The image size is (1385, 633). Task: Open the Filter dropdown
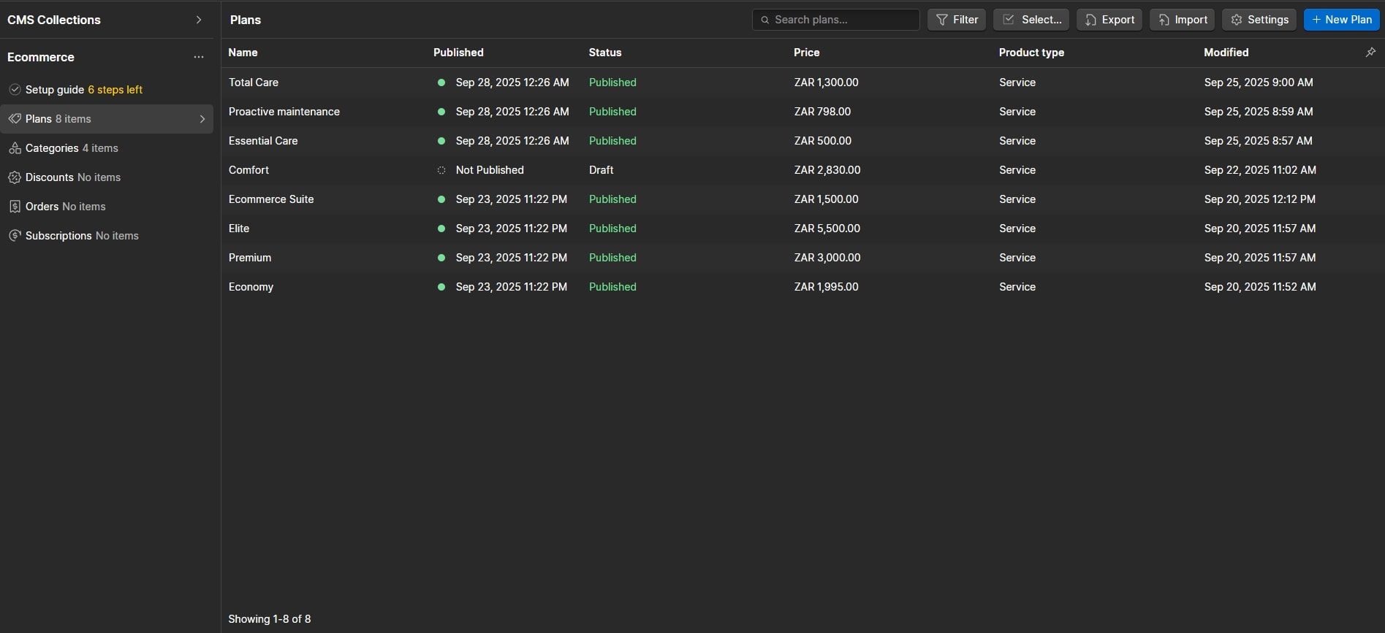[957, 20]
